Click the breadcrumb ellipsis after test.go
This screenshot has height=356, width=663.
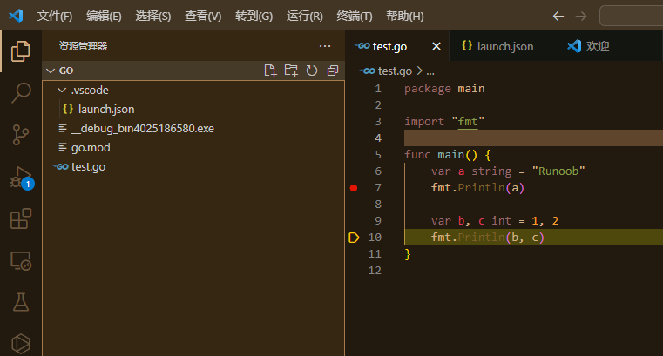430,71
